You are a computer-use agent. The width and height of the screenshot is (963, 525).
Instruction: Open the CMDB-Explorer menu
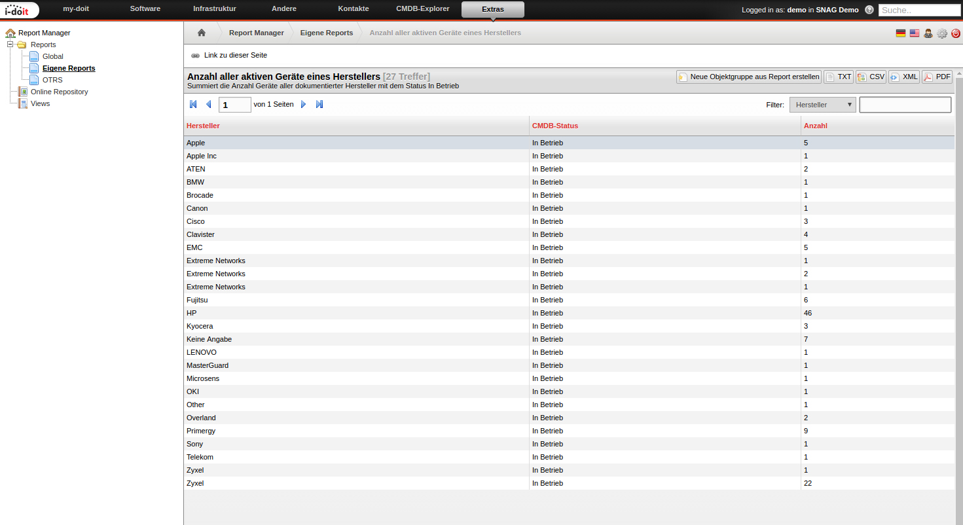(423, 9)
